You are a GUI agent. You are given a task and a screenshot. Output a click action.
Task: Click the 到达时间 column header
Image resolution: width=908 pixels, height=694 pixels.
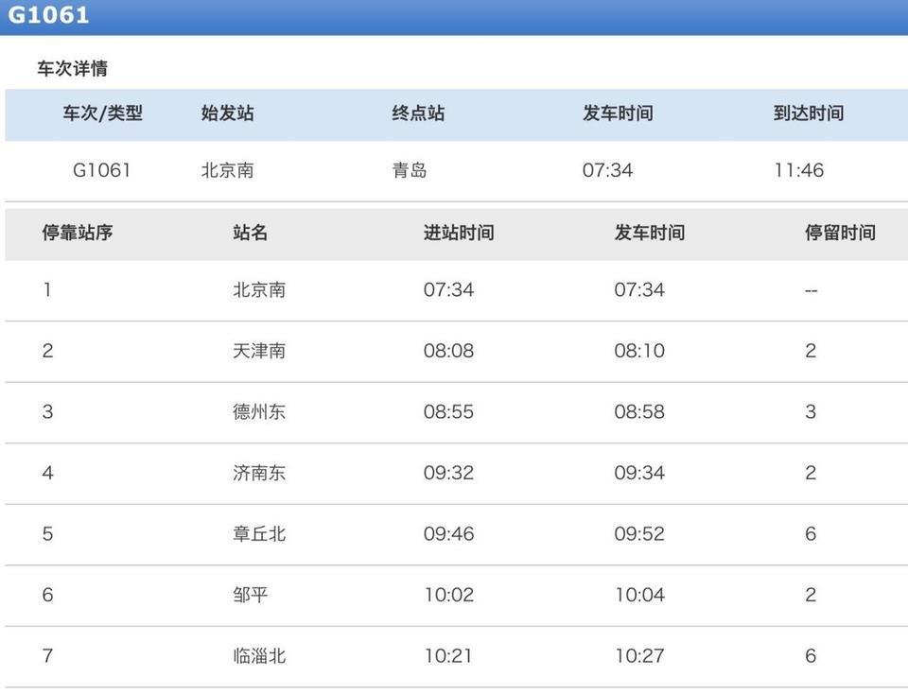(809, 113)
